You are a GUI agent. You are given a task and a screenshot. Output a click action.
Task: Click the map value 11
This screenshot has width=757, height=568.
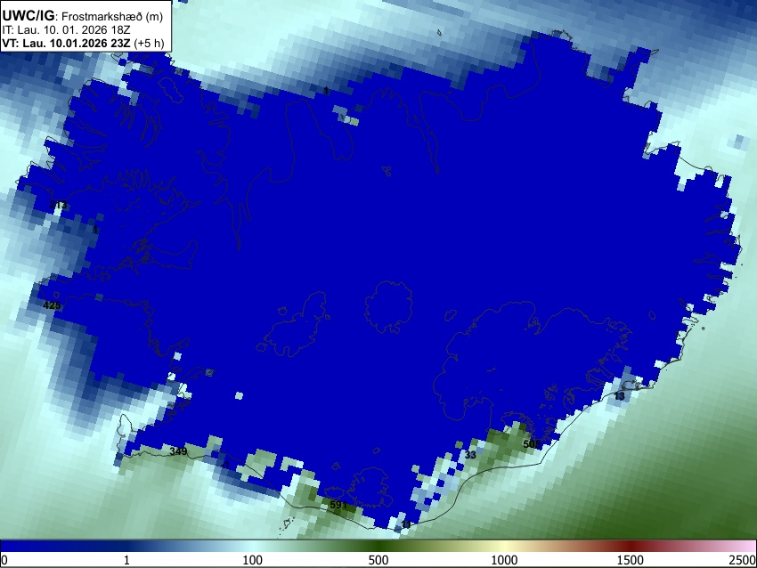point(406,524)
